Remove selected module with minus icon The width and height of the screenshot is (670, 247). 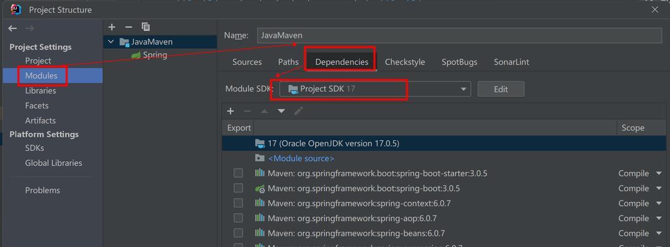click(129, 27)
